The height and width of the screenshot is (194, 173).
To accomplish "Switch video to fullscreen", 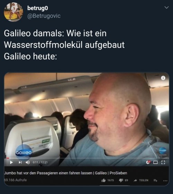I will pos(163,162).
